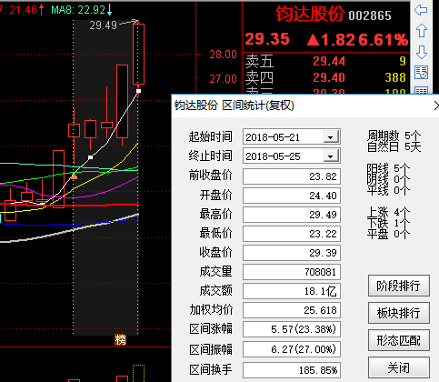Screen dimensions: 439x382
Task: Click the 开盘价 value 24.40
Action: [292, 196]
